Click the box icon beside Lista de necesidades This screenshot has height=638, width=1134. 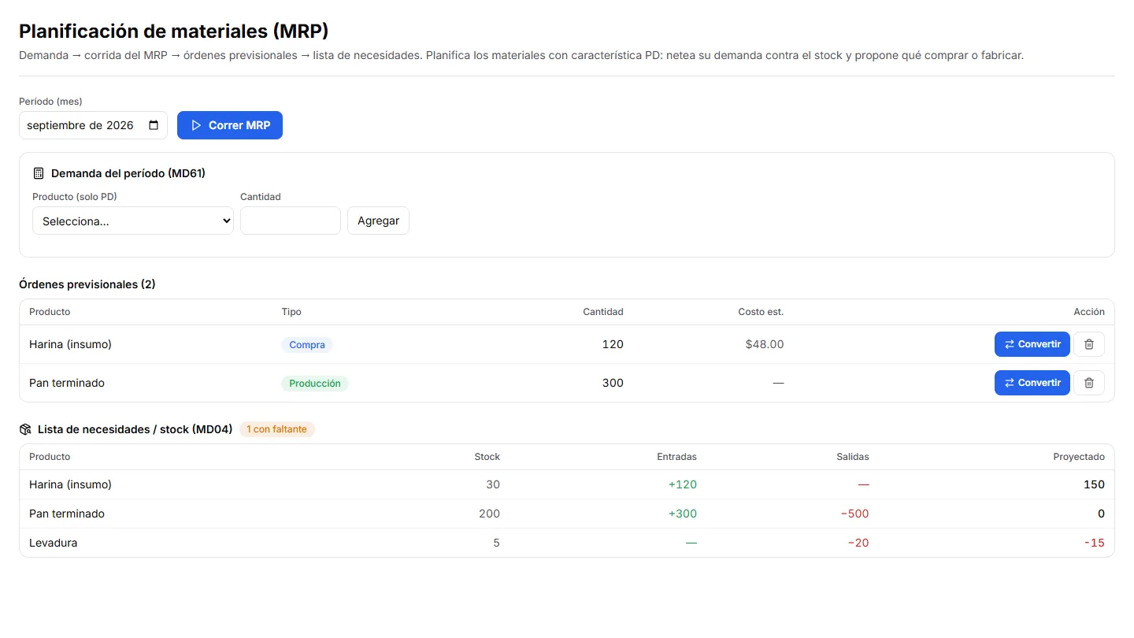[x=25, y=429]
